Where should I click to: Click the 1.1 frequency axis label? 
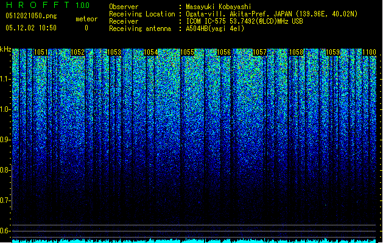5,79
